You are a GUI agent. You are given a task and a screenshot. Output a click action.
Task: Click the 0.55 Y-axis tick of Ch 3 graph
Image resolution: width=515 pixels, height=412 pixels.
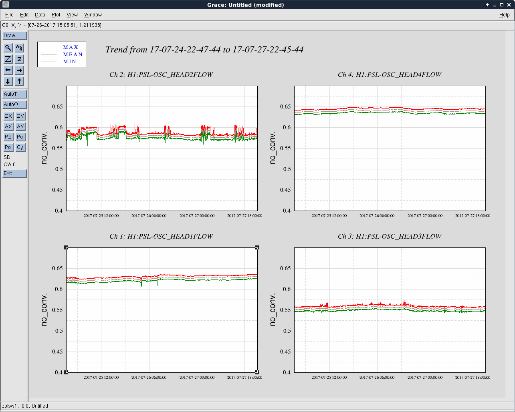coord(286,310)
